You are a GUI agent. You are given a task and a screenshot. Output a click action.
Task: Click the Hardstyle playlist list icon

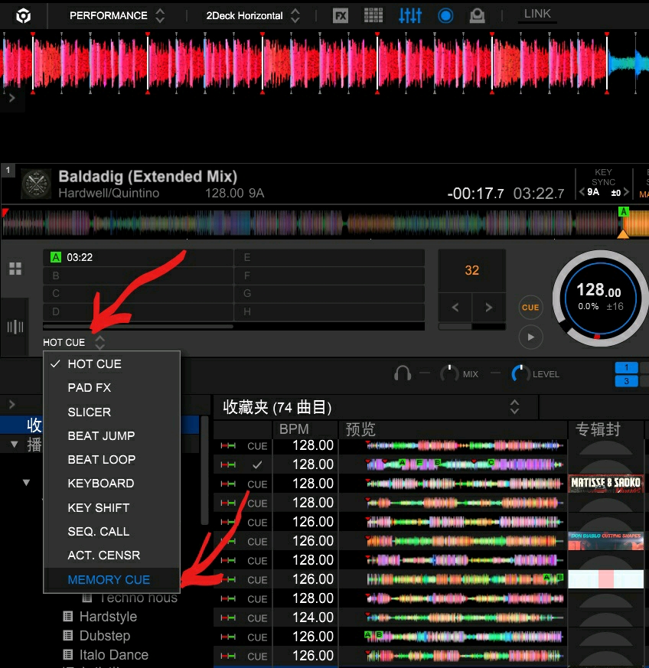click(67, 616)
